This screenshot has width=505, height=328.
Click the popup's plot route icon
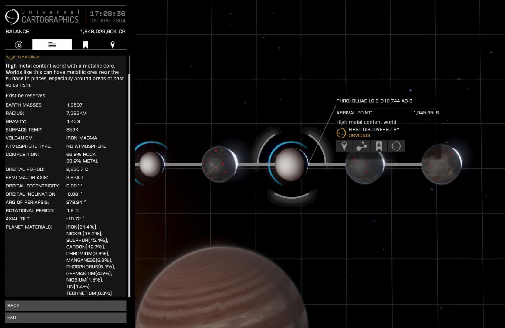coord(361,146)
